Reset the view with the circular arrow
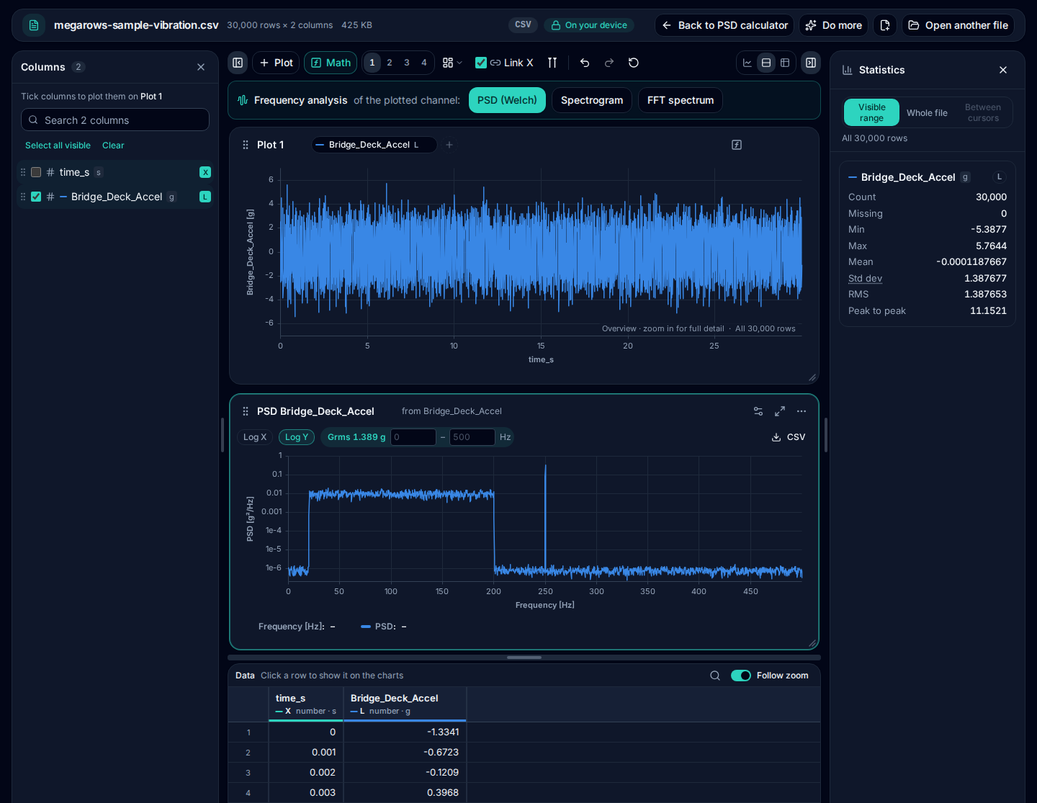The image size is (1037, 803). point(634,63)
